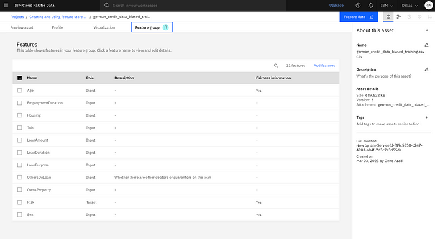Toggle the select-all header checkbox
The height and width of the screenshot is (239, 435).
point(20,78)
